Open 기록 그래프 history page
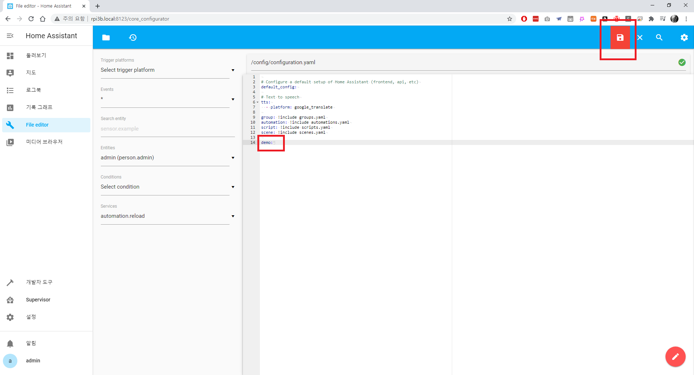 (46, 107)
